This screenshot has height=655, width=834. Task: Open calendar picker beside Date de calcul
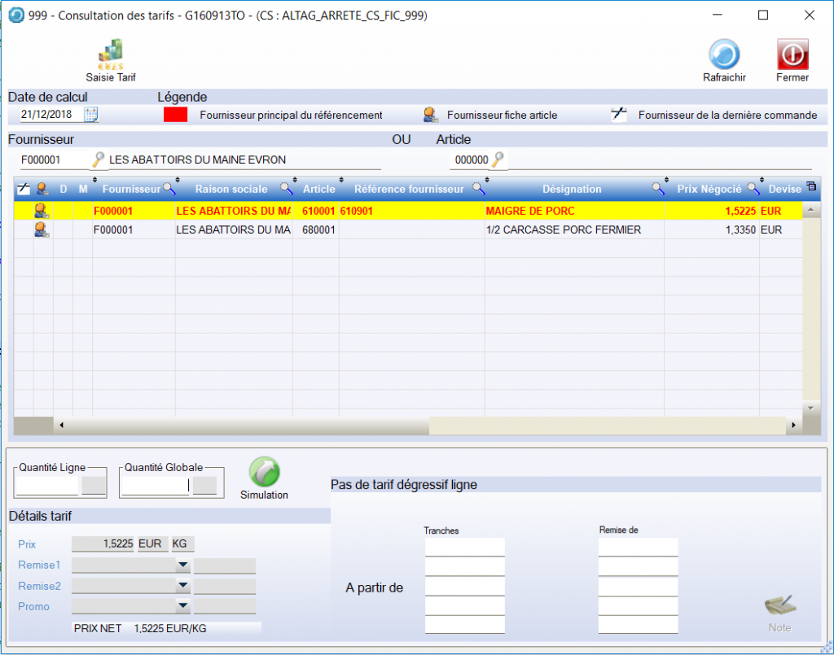(91, 115)
